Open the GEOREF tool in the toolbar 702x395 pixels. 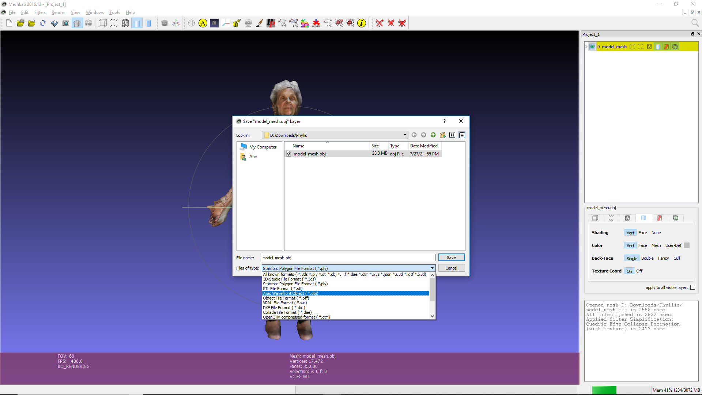pos(316,23)
